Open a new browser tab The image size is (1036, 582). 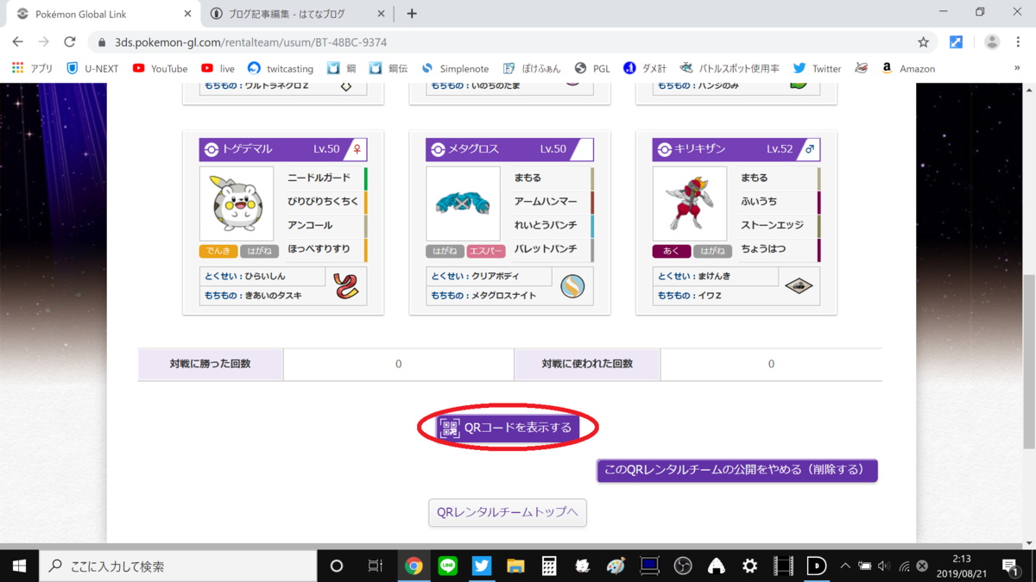[x=412, y=14]
